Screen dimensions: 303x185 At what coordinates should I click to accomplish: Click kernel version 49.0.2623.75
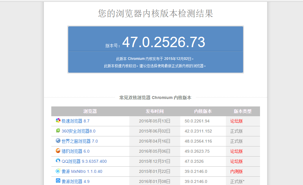click(197, 151)
